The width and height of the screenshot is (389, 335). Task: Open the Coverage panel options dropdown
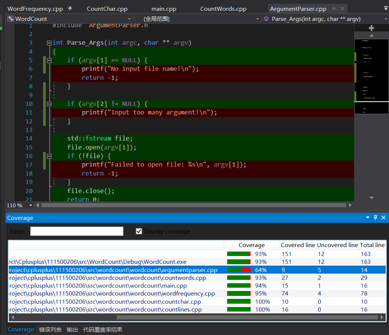tap(368, 218)
